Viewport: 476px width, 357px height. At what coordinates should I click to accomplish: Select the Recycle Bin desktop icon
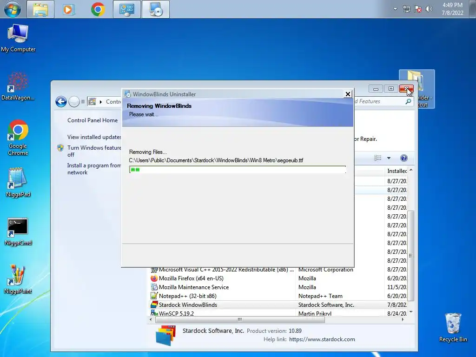pyautogui.click(x=453, y=327)
